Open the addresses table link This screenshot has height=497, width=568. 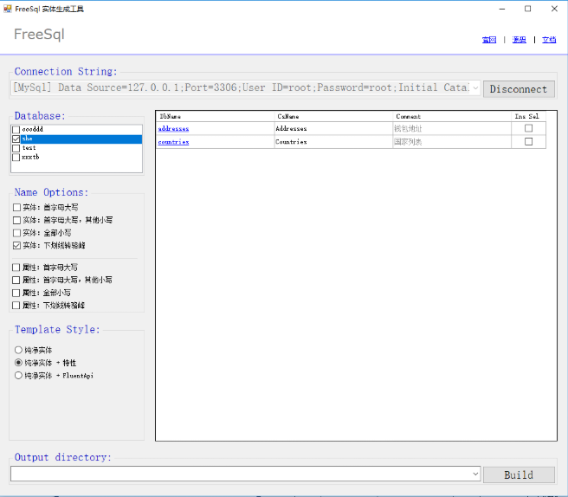(173, 129)
